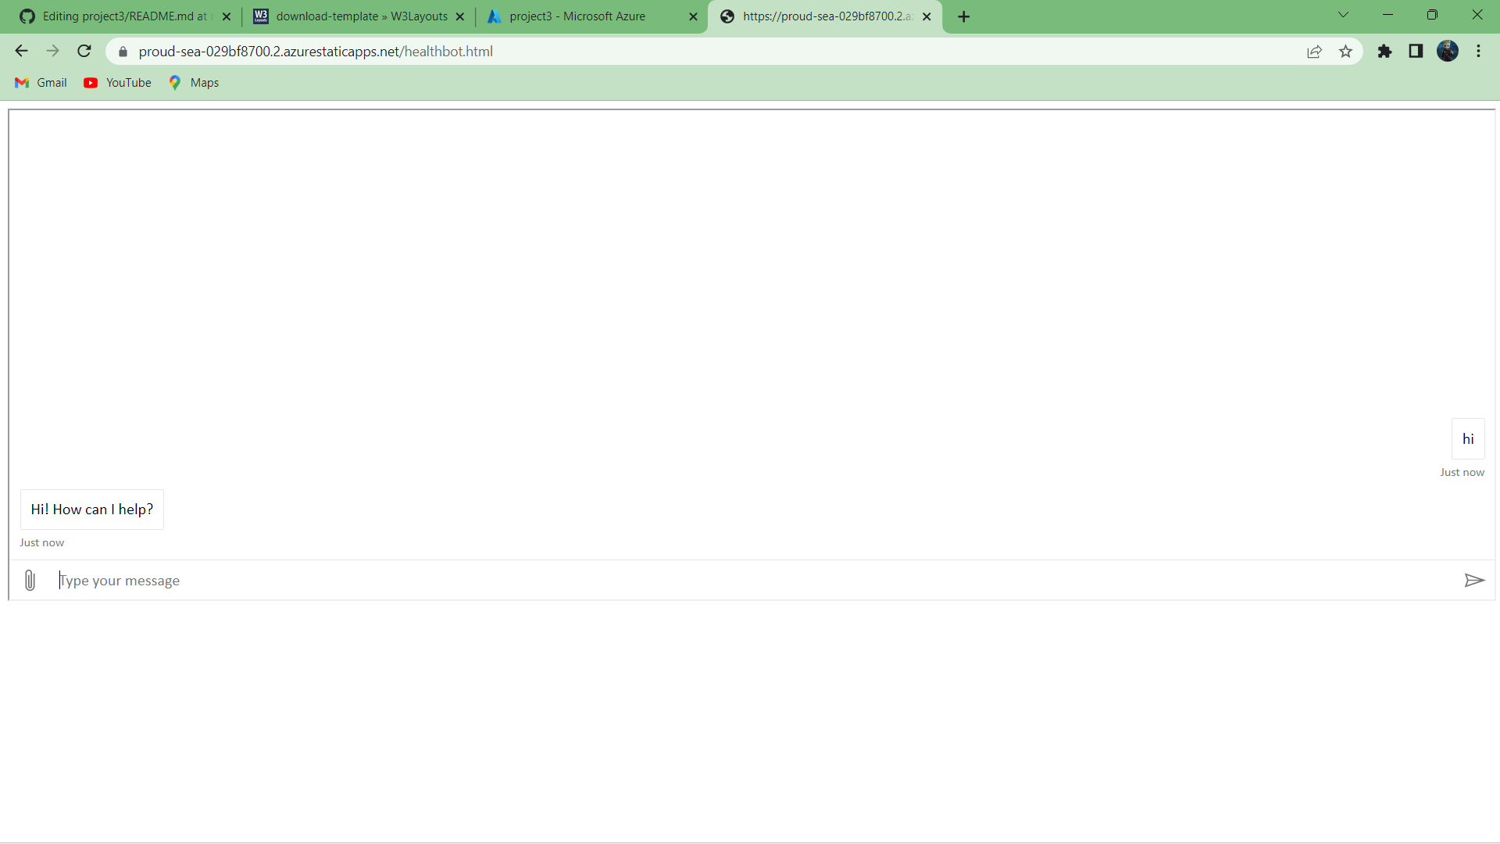Open Chrome three-dot menu
This screenshot has width=1500, height=844.
(1478, 52)
